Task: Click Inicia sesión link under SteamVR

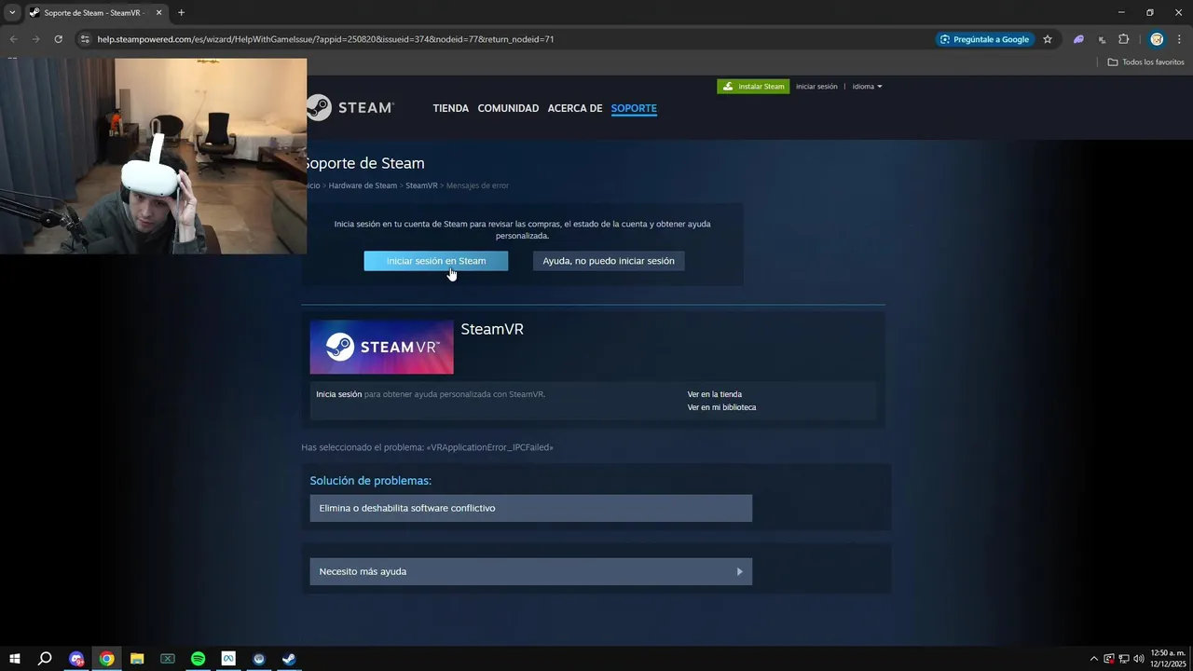Action: pos(338,394)
